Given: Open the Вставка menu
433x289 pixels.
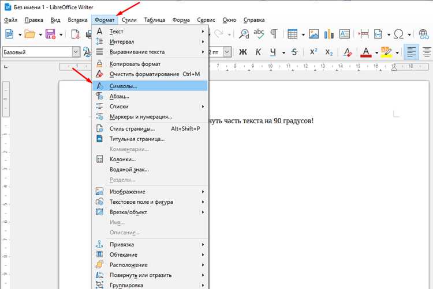Looking at the screenshot, I should tap(77, 20).
